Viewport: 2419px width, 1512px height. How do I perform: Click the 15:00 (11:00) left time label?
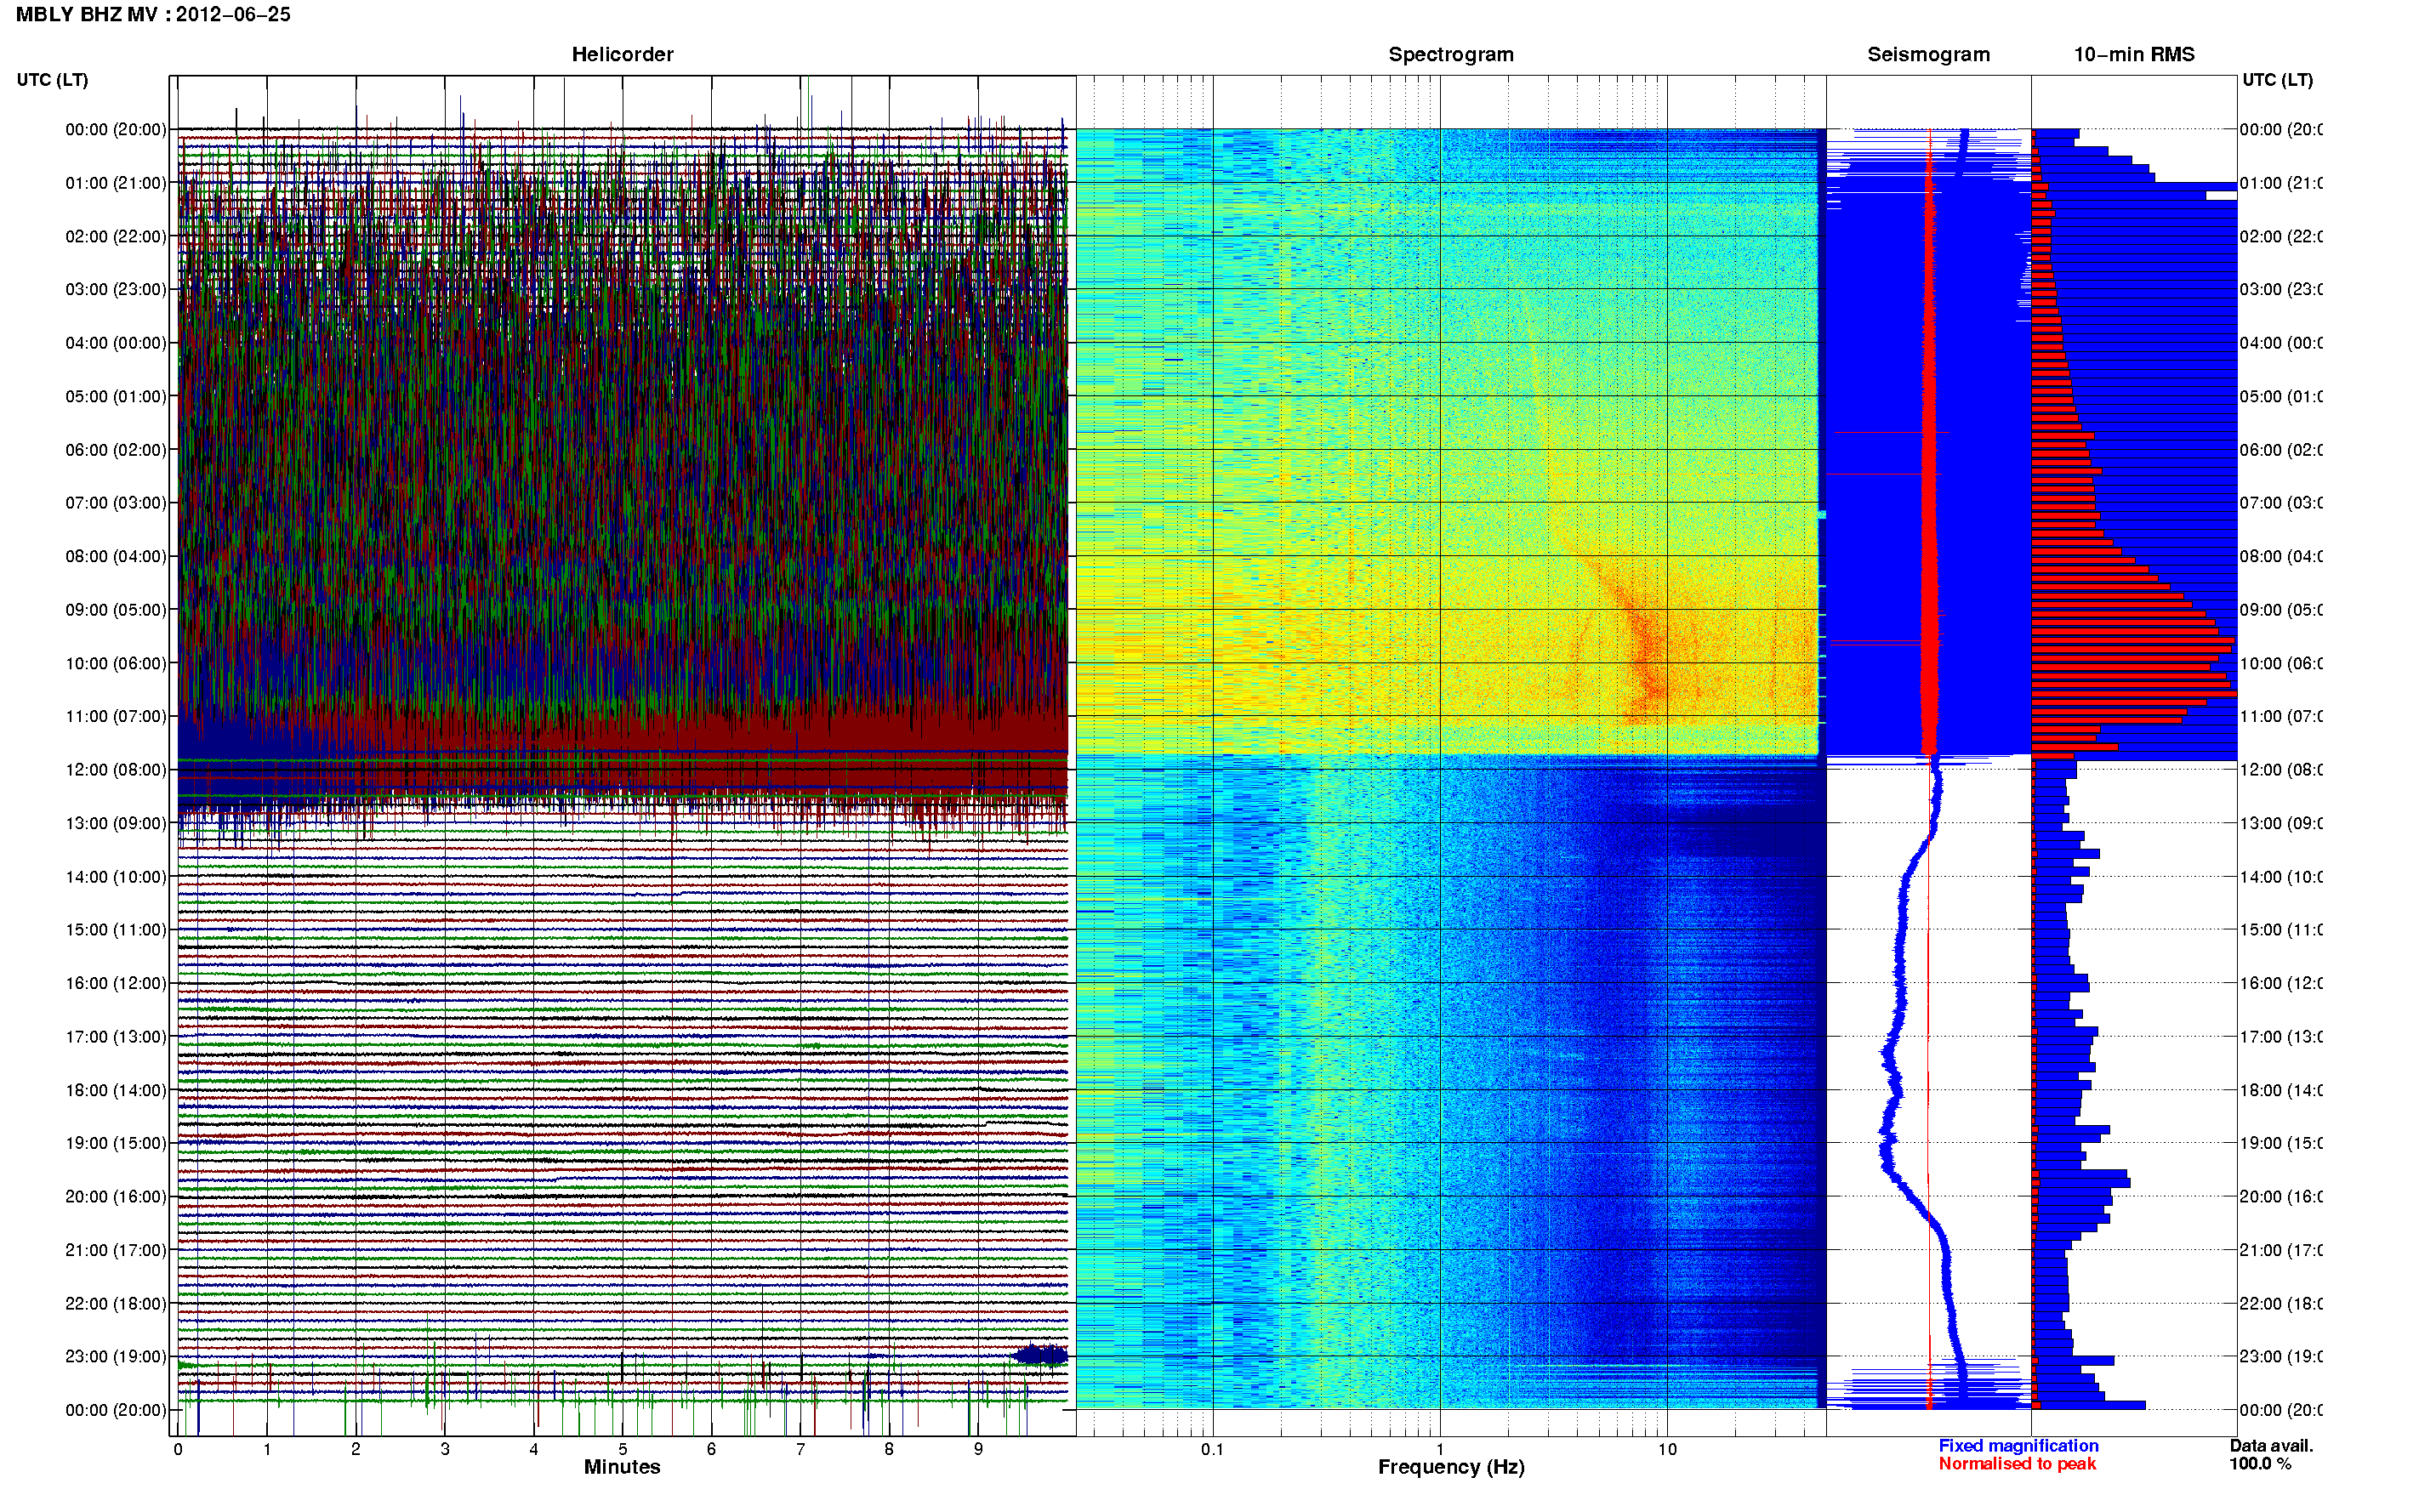point(116,930)
